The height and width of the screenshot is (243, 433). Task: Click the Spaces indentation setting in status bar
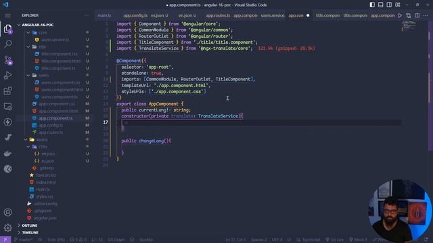pos(259,240)
